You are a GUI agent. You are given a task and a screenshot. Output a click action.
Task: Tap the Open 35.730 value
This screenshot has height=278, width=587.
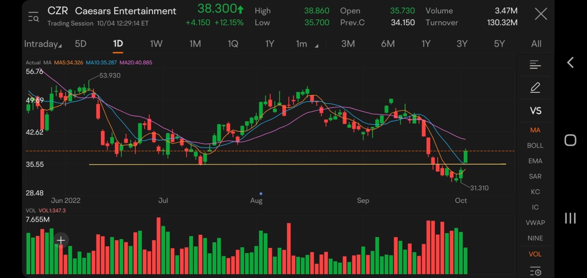[x=402, y=11]
